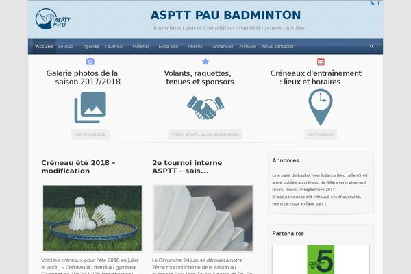Image resolution: width=411 pixels, height=274 pixels.
Task: Open the Facebook page icon
Action: pos(379,3)
